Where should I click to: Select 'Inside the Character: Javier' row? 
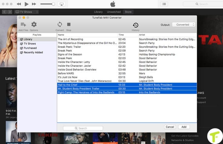pyautogui.click(x=127, y=66)
